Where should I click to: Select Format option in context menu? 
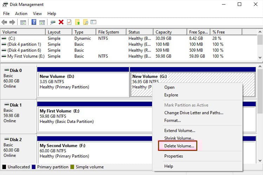pos(172,121)
